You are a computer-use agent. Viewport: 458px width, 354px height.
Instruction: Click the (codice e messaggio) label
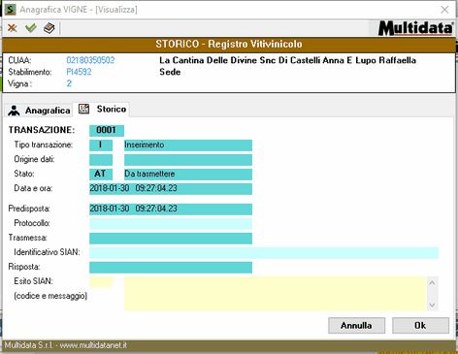pyautogui.click(x=50, y=296)
